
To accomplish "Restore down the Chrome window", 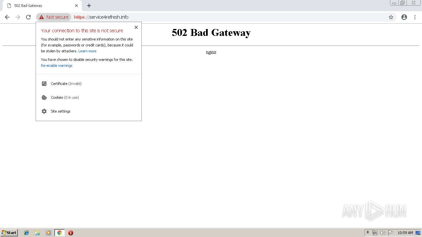I will [x=403, y=3].
